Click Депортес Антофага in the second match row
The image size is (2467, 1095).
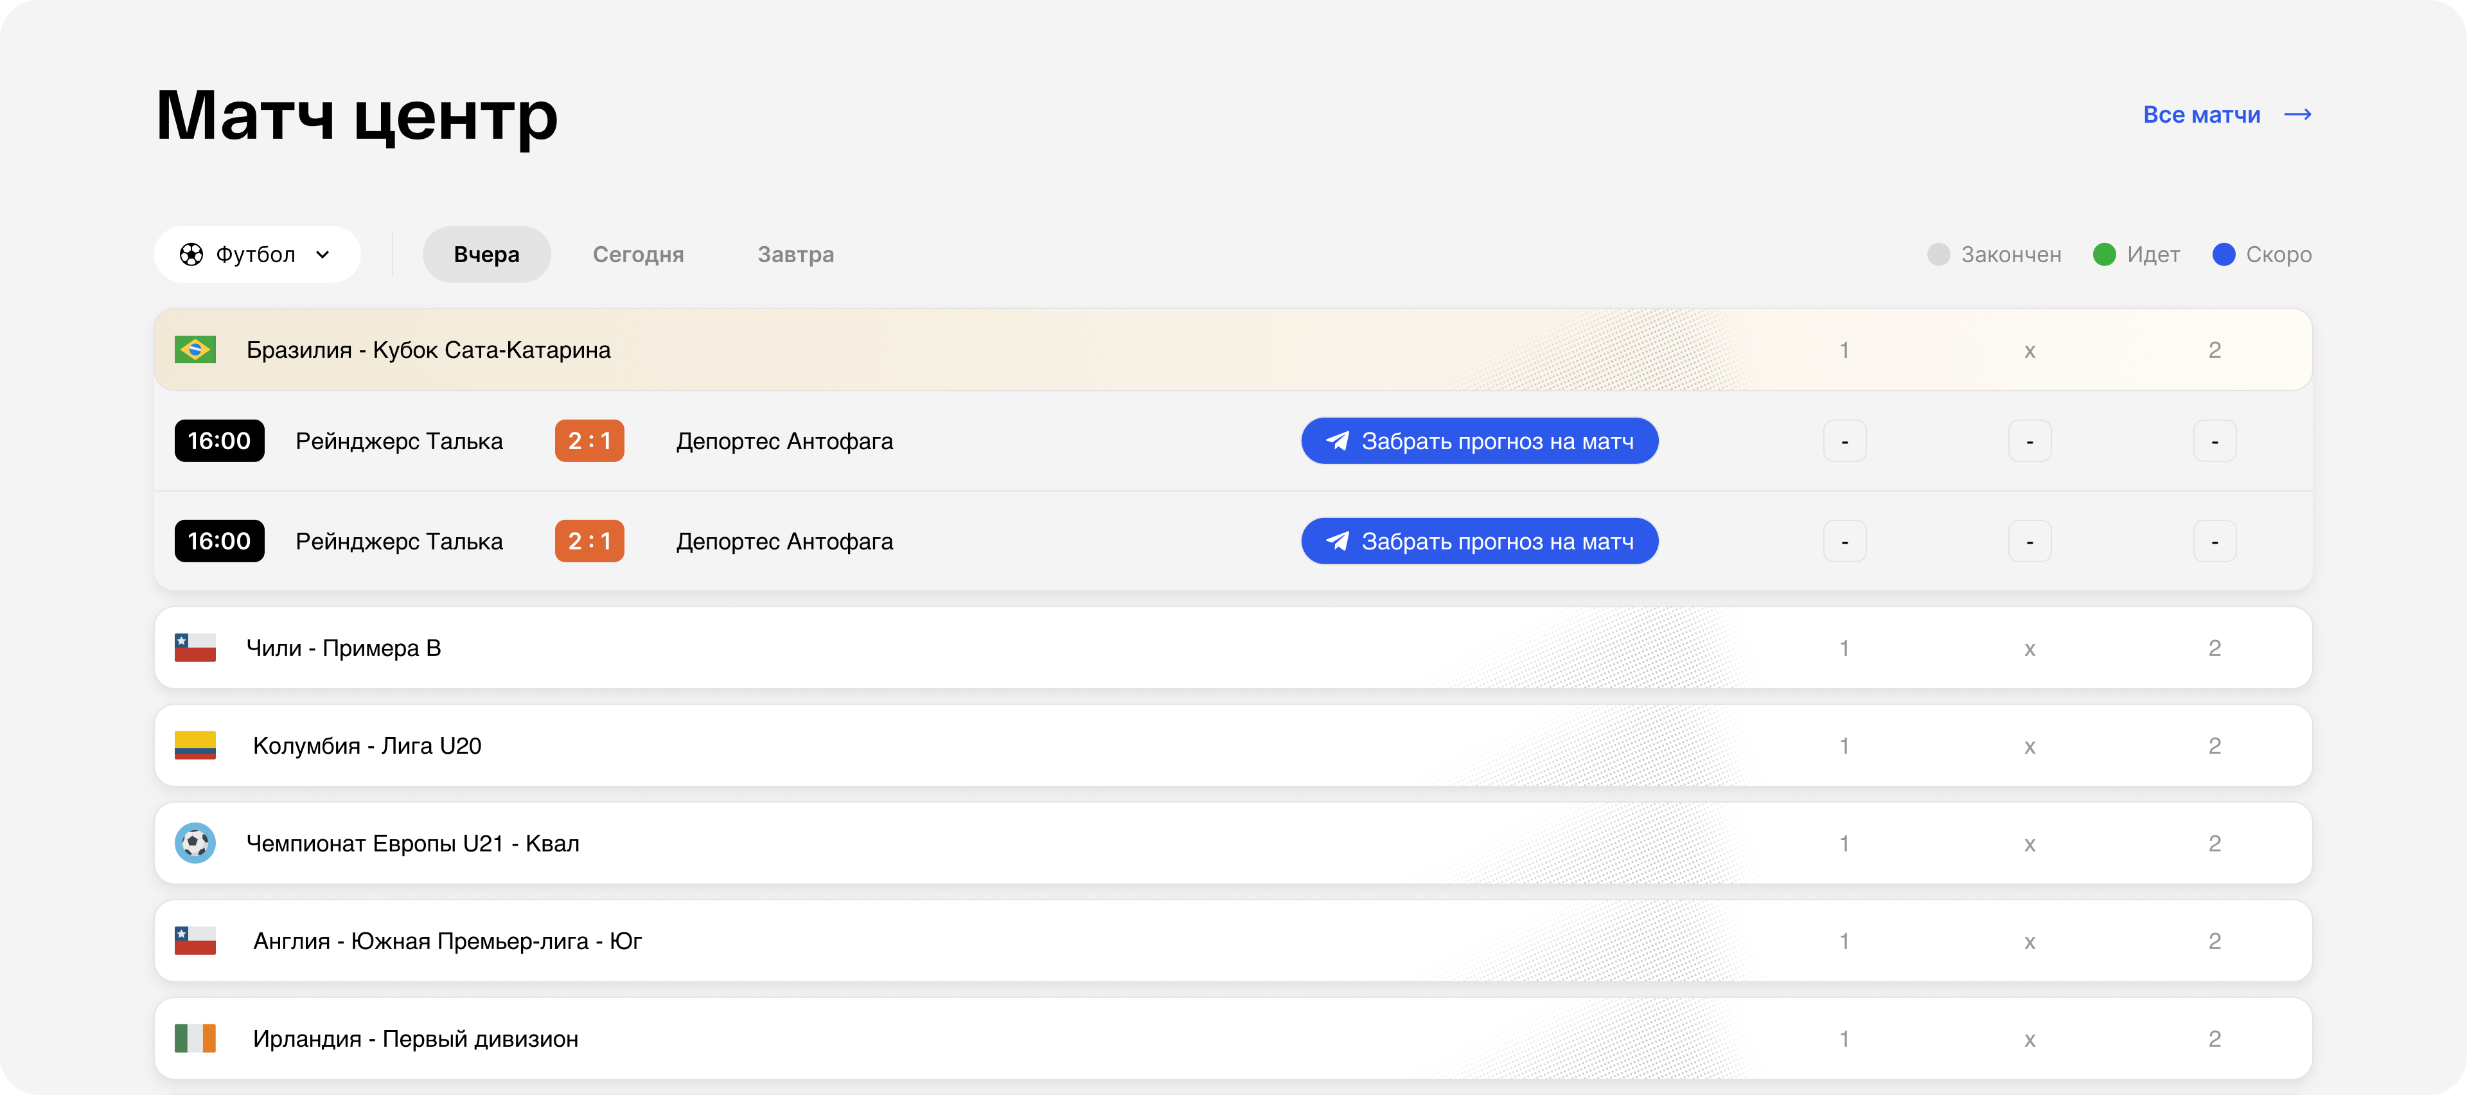pyautogui.click(x=784, y=541)
